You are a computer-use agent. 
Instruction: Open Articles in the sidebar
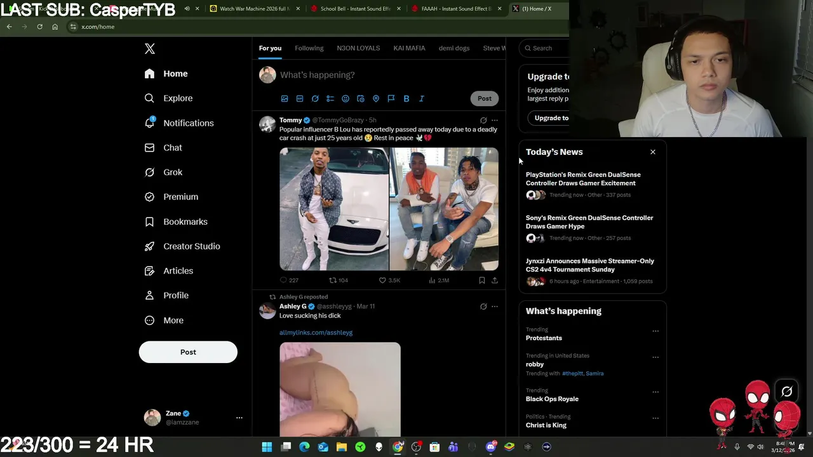[168, 271]
